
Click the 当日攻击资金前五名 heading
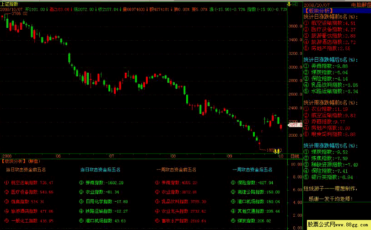coord(26,170)
